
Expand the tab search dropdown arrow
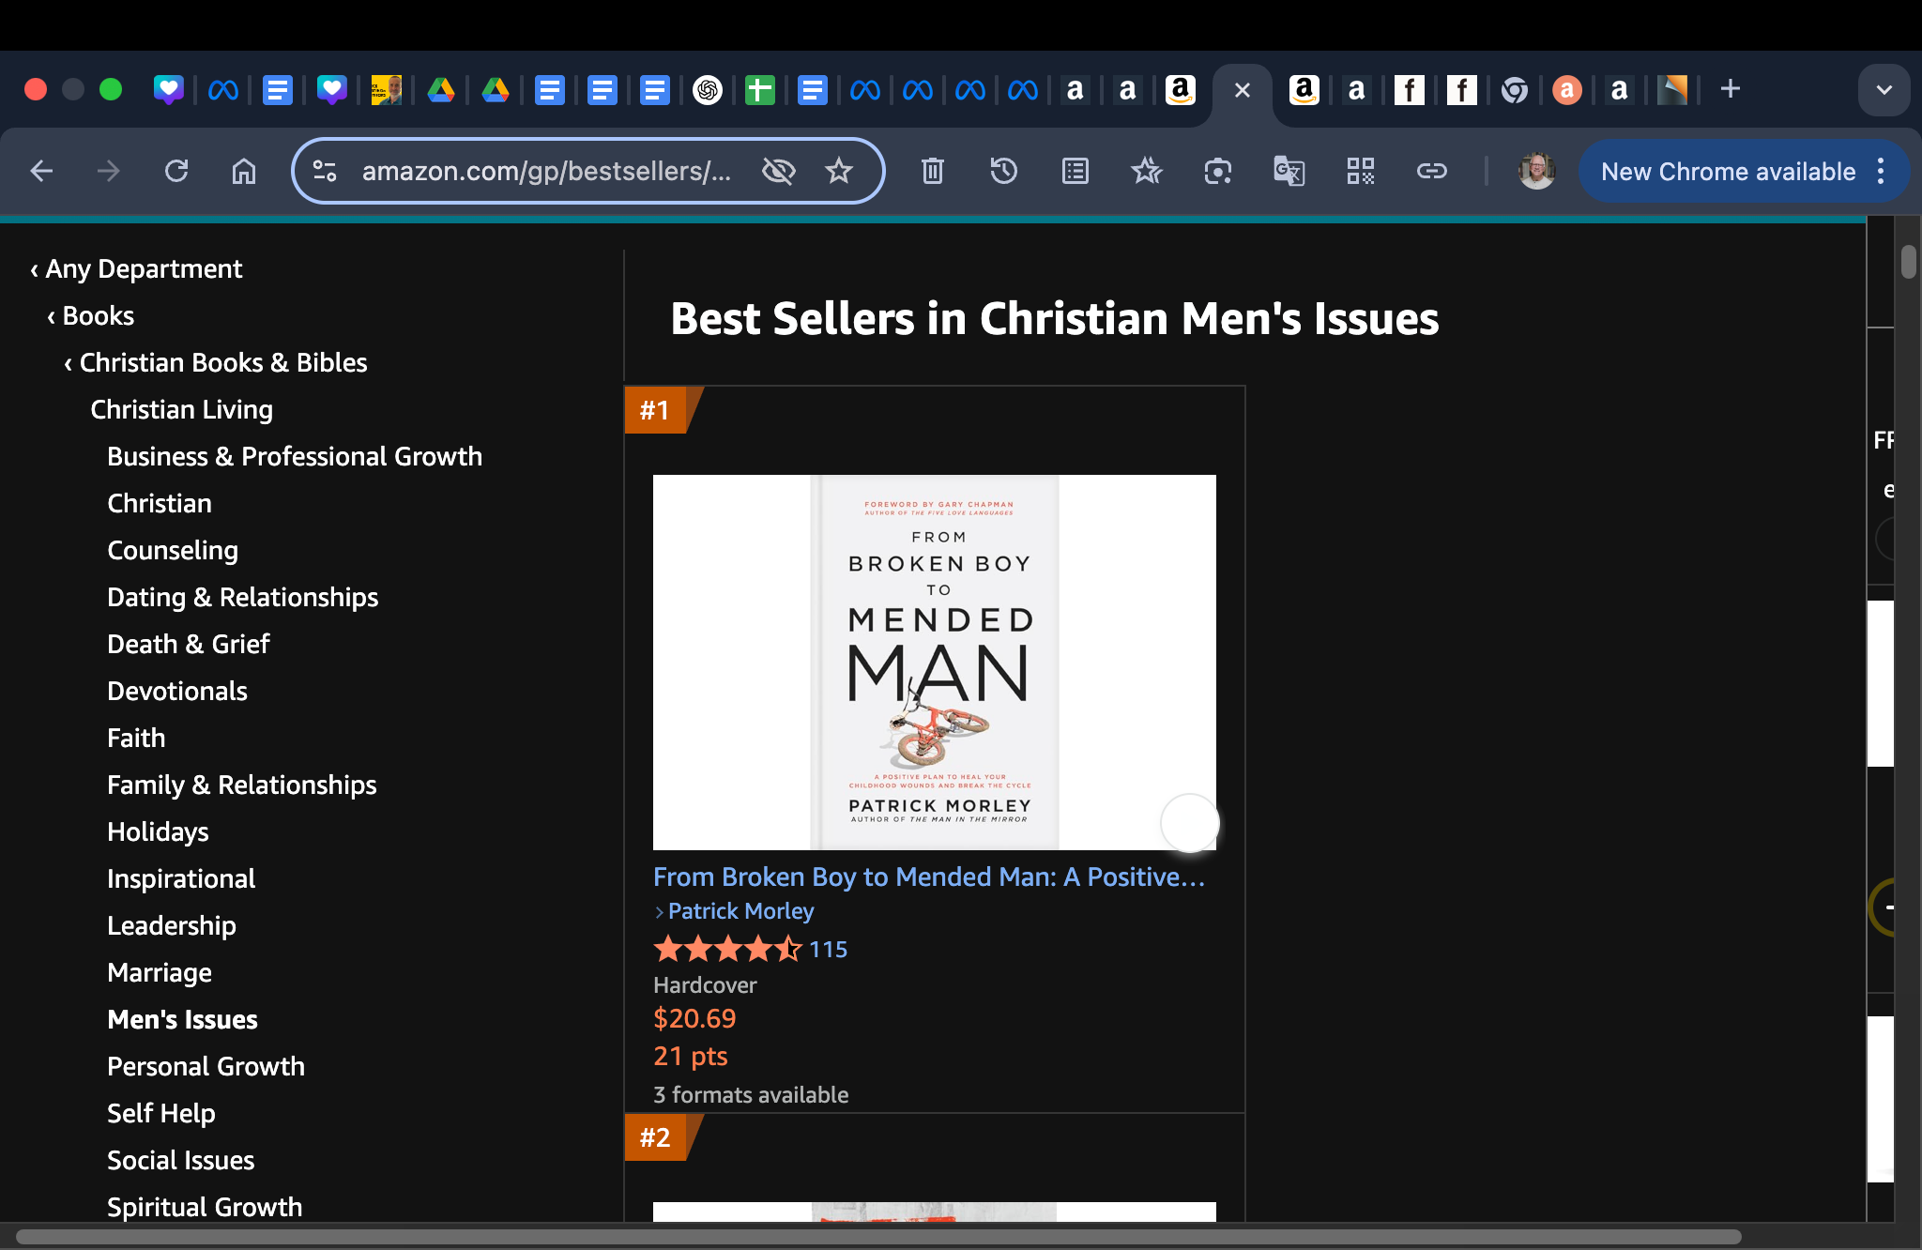1884,90
